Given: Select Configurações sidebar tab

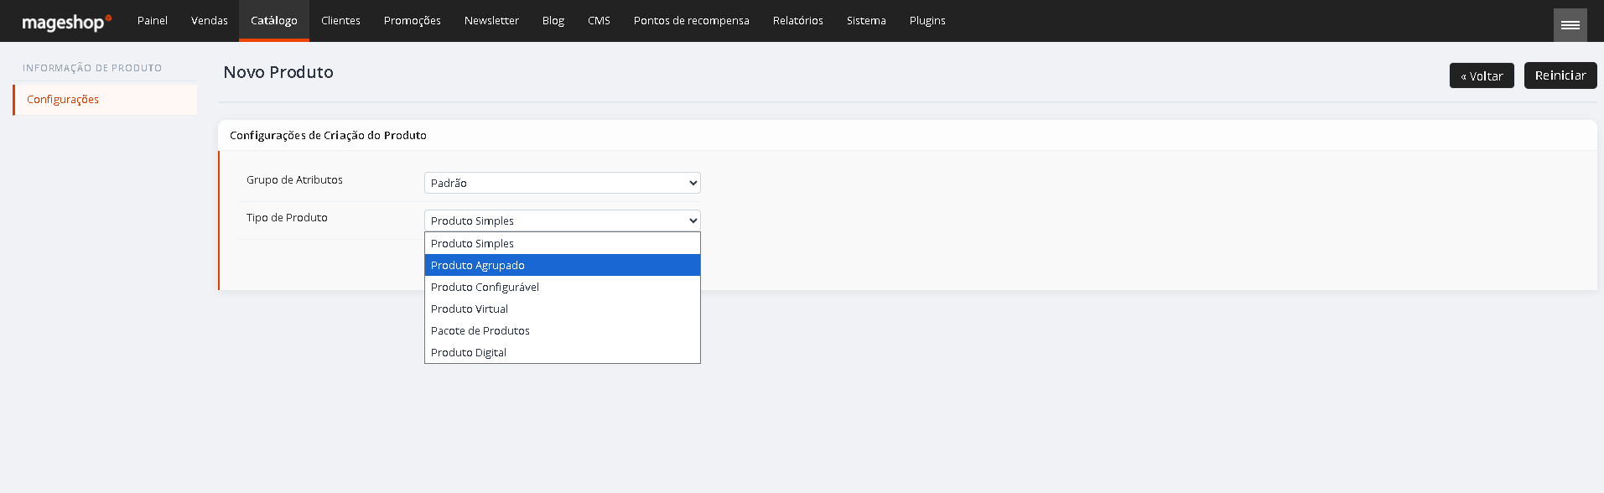Looking at the screenshot, I should pyautogui.click(x=106, y=99).
